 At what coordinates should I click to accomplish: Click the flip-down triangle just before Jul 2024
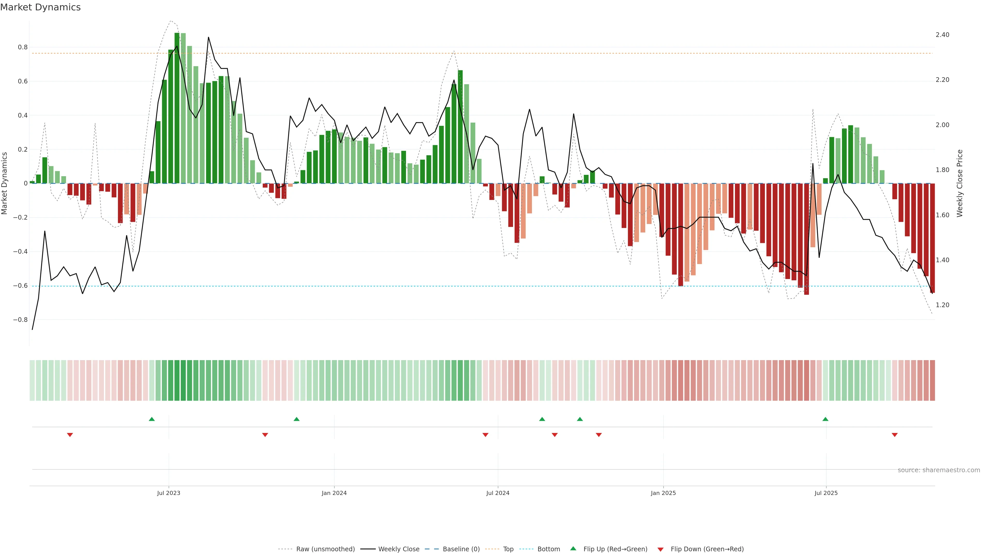[485, 435]
